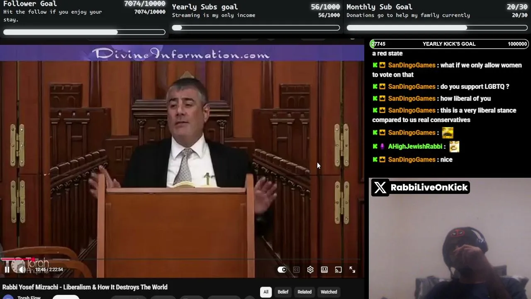Click the 'Follower Goal' heading

(30, 4)
